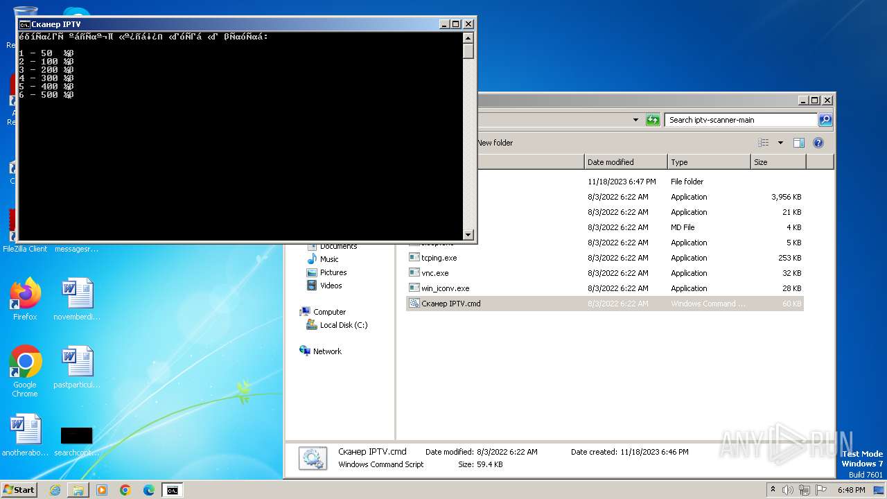Launch Microsoft Edge from the taskbar

coord(149,490)
